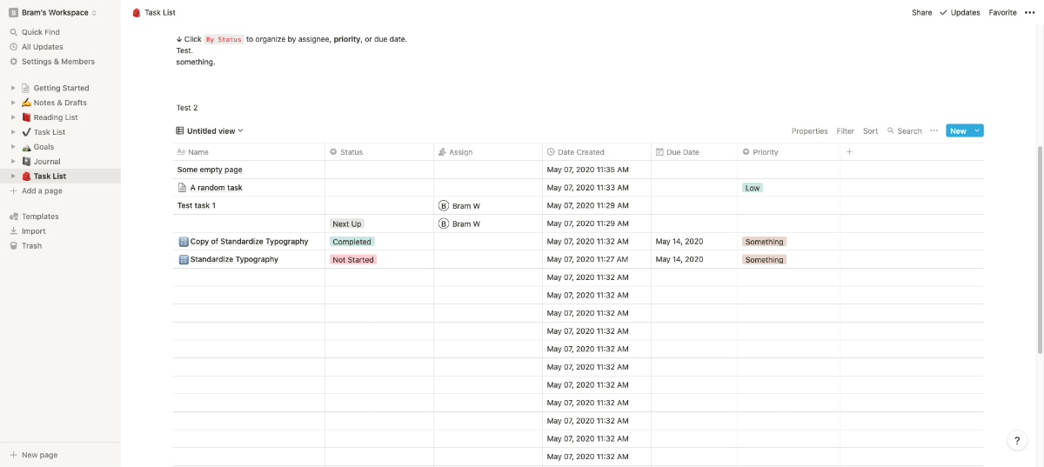
Task: Select Journal page in sidebar
Action: click(x=47, y=162)
